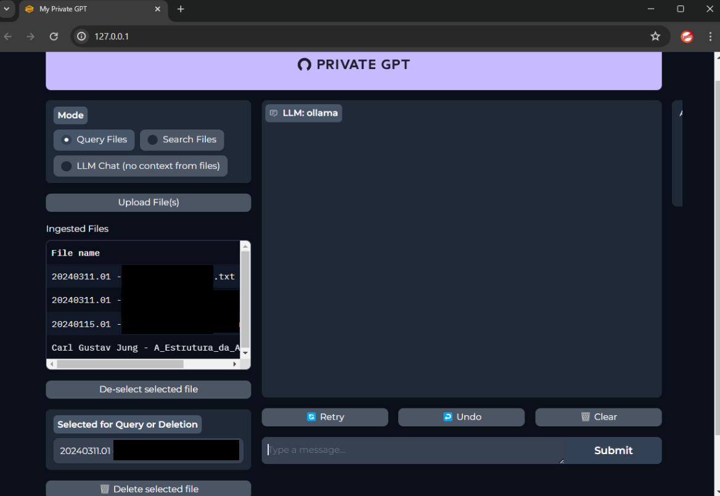Click the Ingested Files label

pyautogui.click(x=77, y=229)
